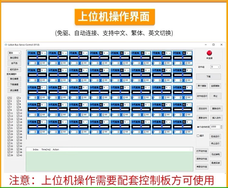Click the Time(ms) column header

[46, 149]
